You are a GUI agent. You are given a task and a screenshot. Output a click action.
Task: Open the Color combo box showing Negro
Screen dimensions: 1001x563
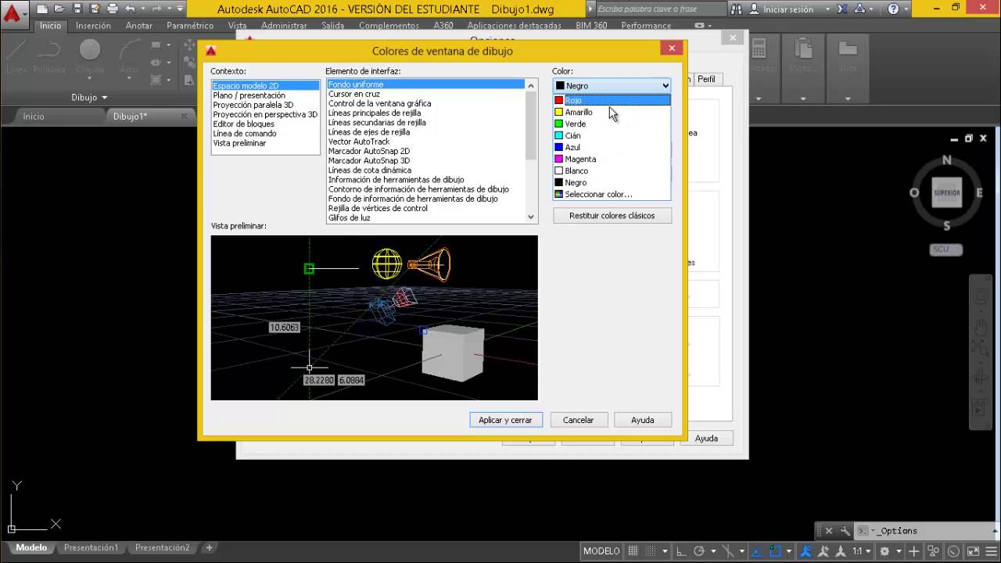tap(612, 85)
